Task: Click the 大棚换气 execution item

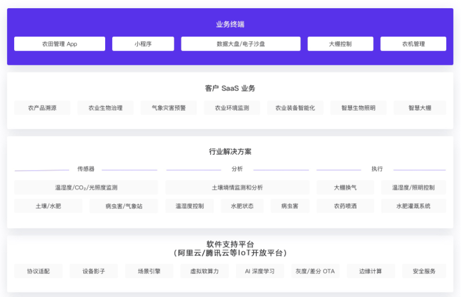Action: pos(345,187)
